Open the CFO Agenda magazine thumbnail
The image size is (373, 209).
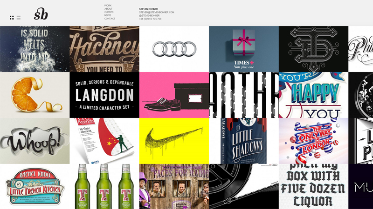[104, 141]
